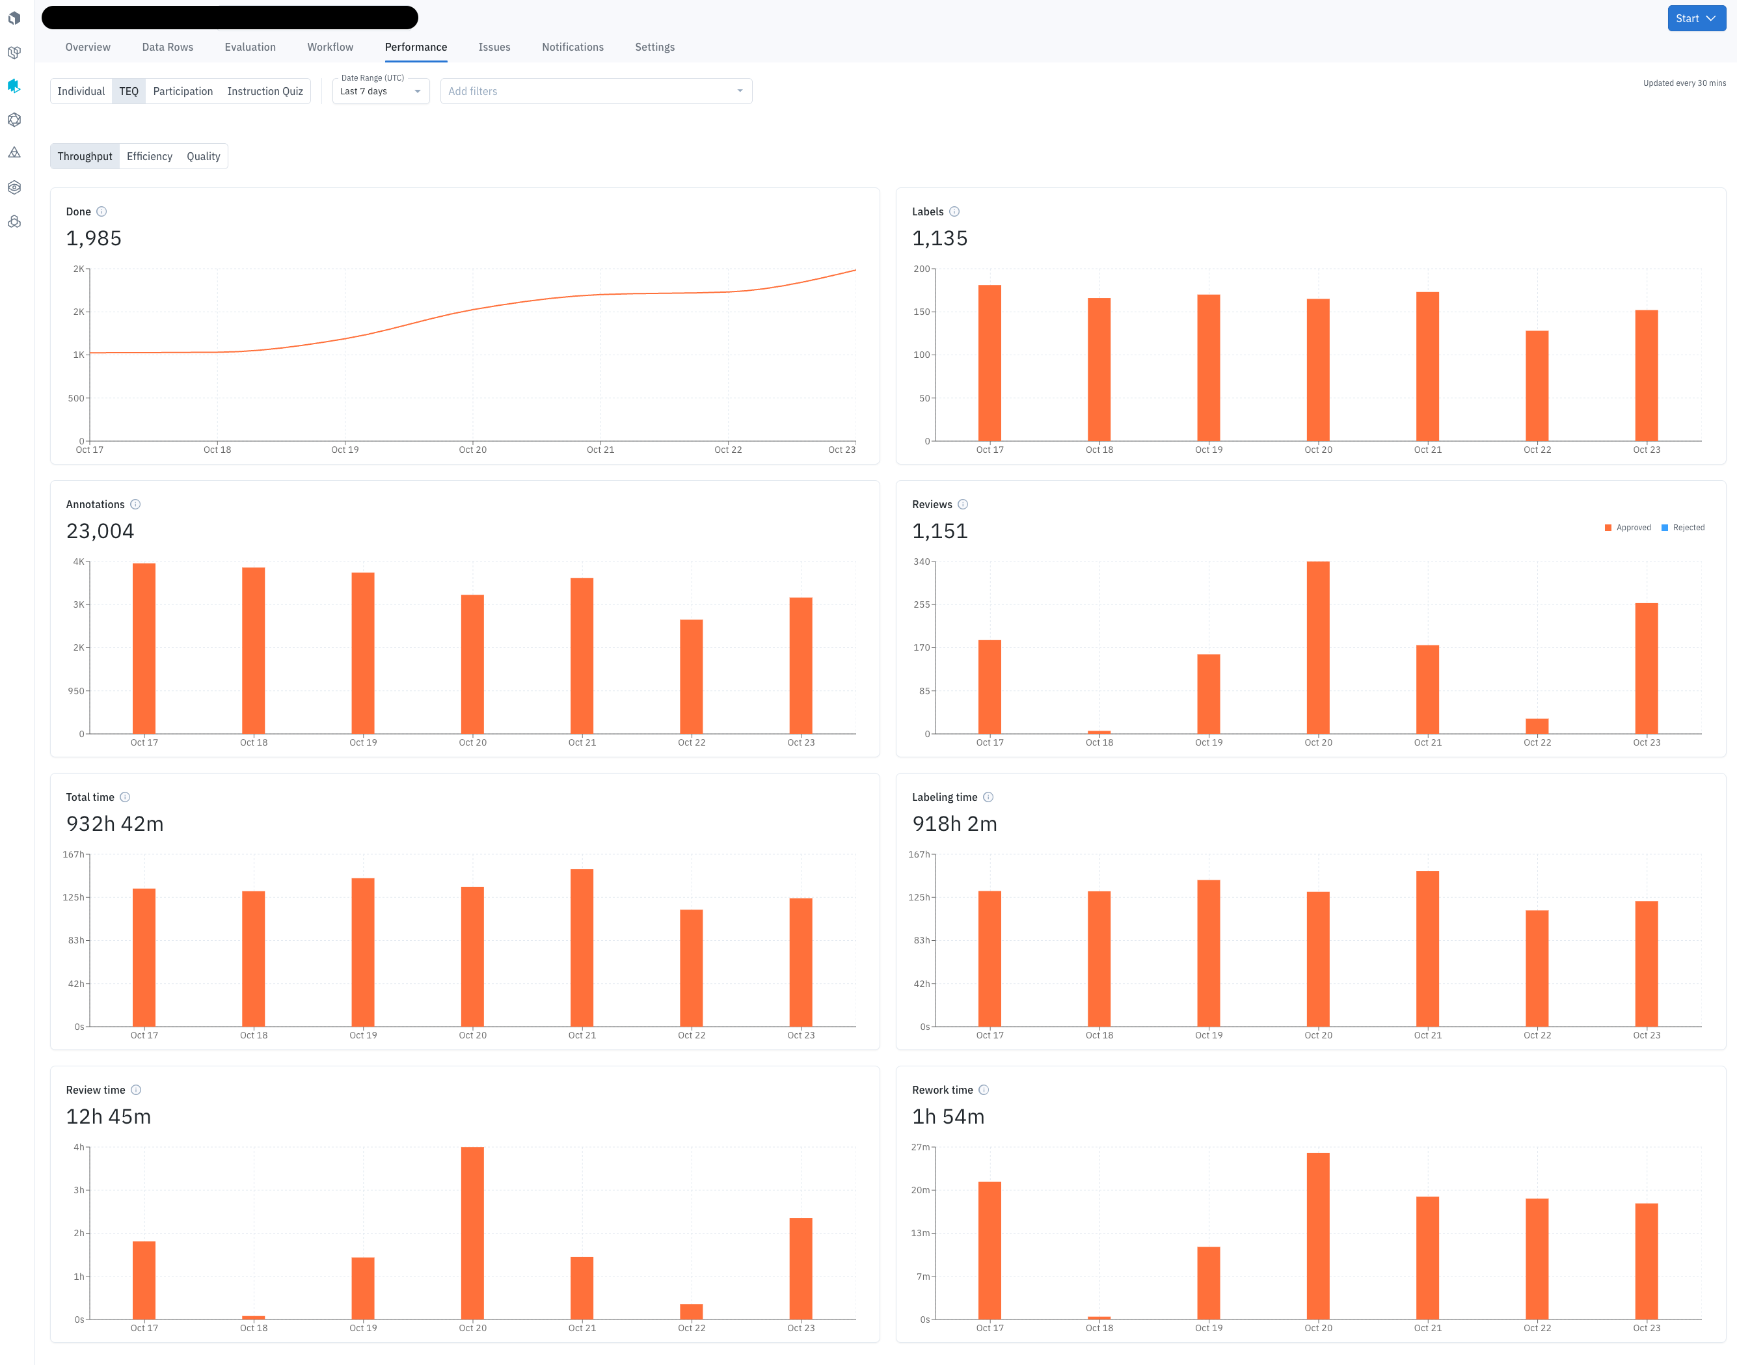Expand the Add filters dropdown arrow
The height and width of the screenshot is (1365, 1737).
pyautogui.click(x=740, y=91)
